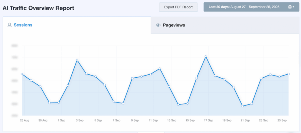Click the 1 Sep x-axis label
Image resolution: width=301 pixels, height=133 pixels.
pos(61,120)
